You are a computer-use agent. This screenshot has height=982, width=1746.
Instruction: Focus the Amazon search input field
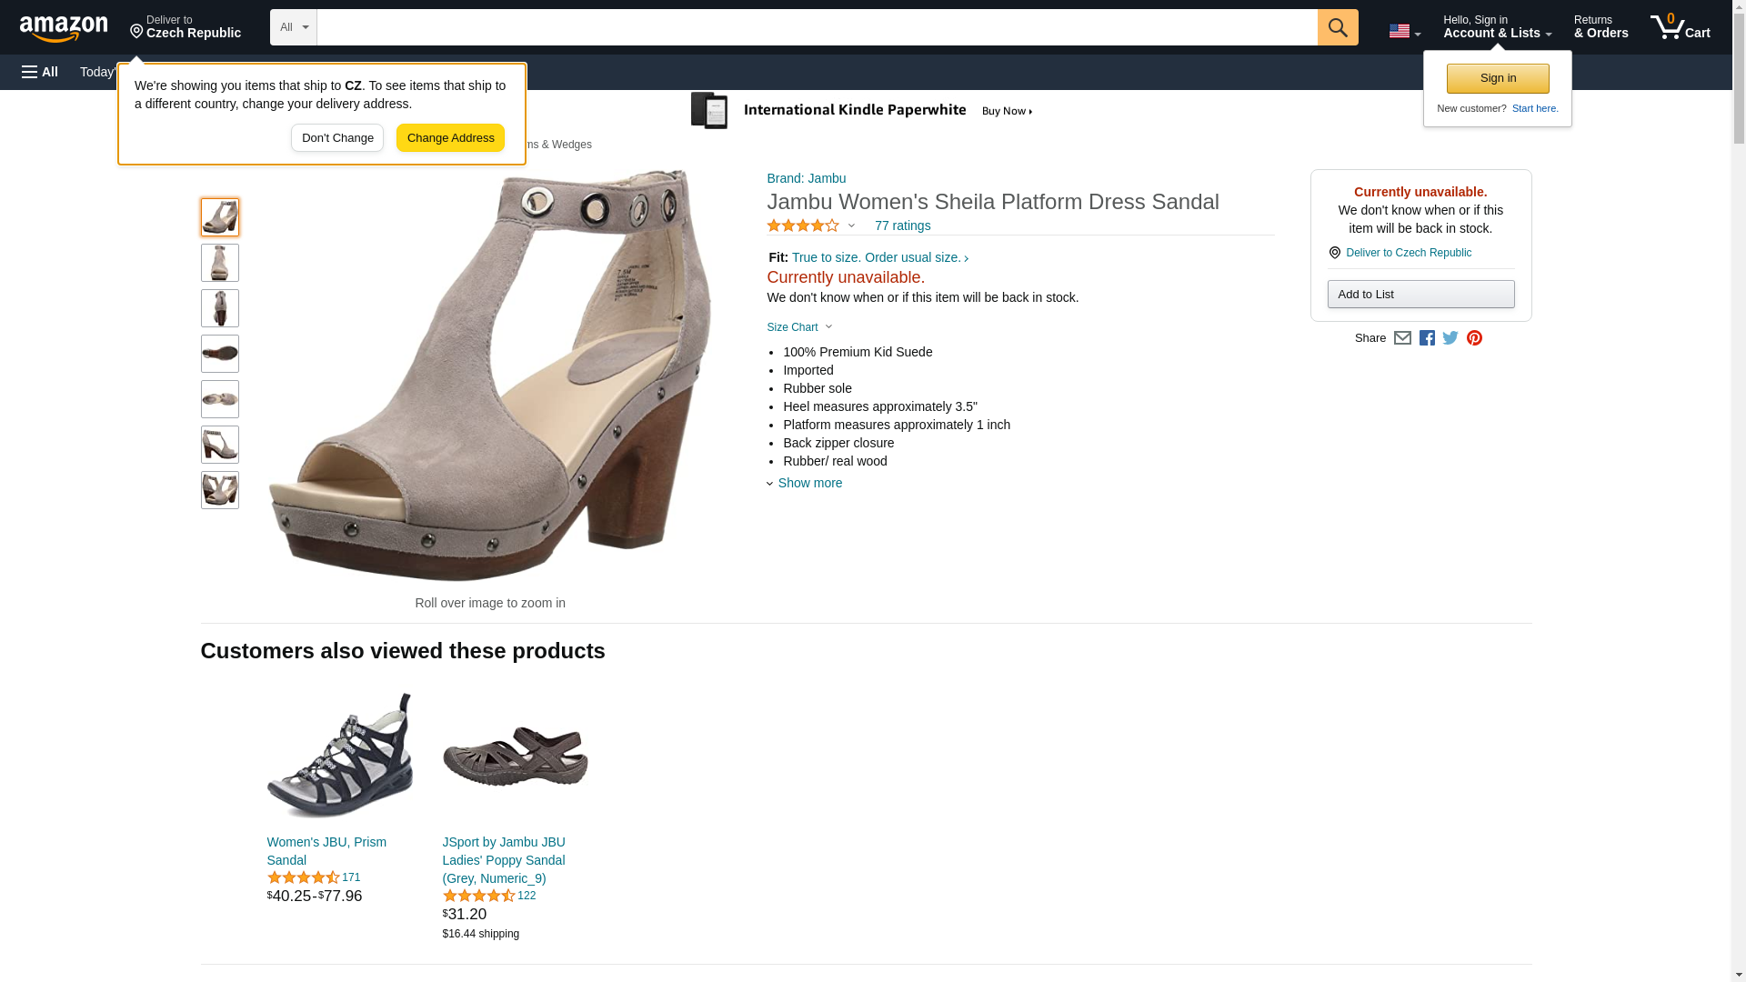(x=816, y=27)
